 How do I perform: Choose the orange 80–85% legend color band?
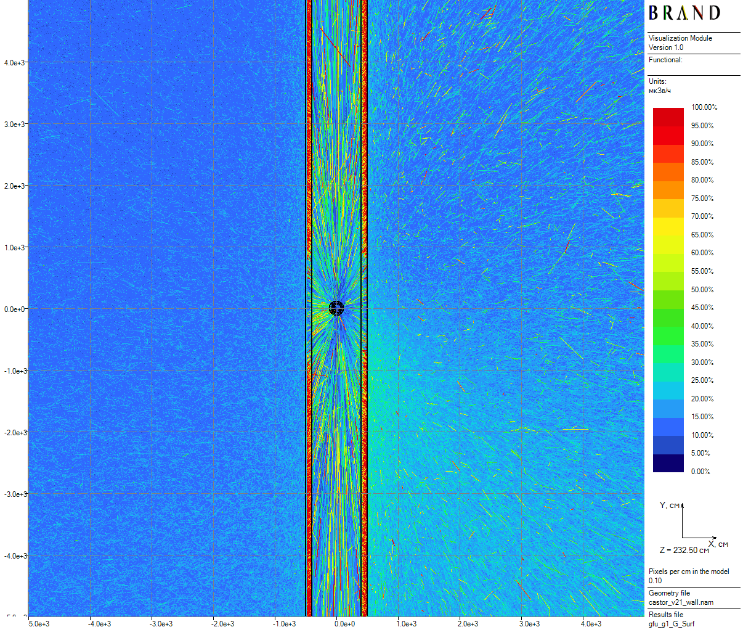tap(668, 171)
